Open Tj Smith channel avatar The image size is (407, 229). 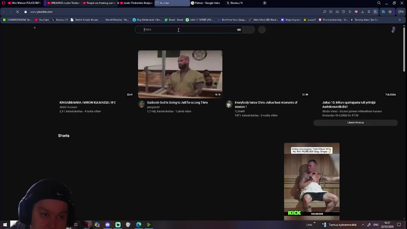229,104
